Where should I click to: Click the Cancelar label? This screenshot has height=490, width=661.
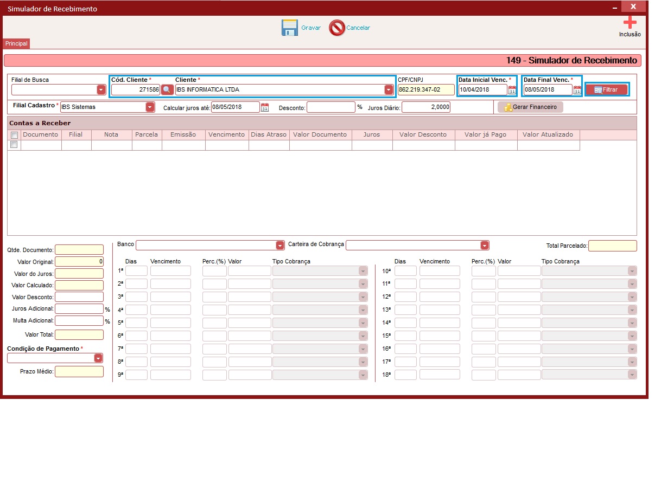coord(358,28)
